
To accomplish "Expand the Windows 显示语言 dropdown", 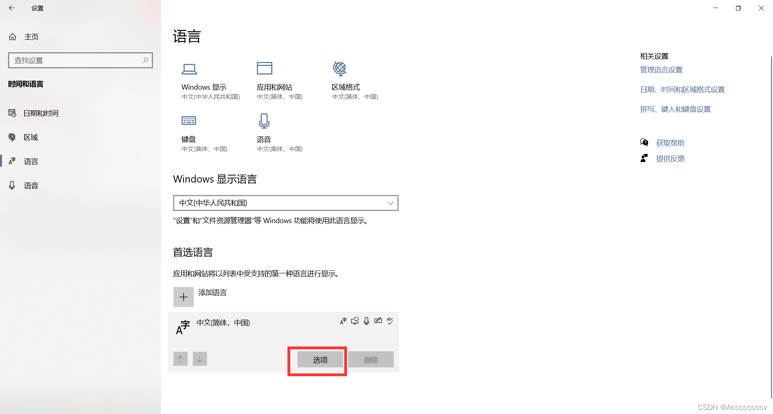I will [x=286, y=203].
